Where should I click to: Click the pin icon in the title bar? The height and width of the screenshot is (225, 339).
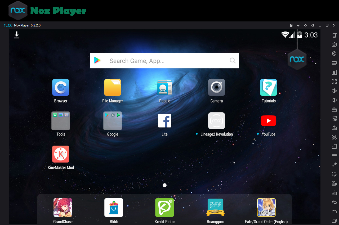[305, 25]
